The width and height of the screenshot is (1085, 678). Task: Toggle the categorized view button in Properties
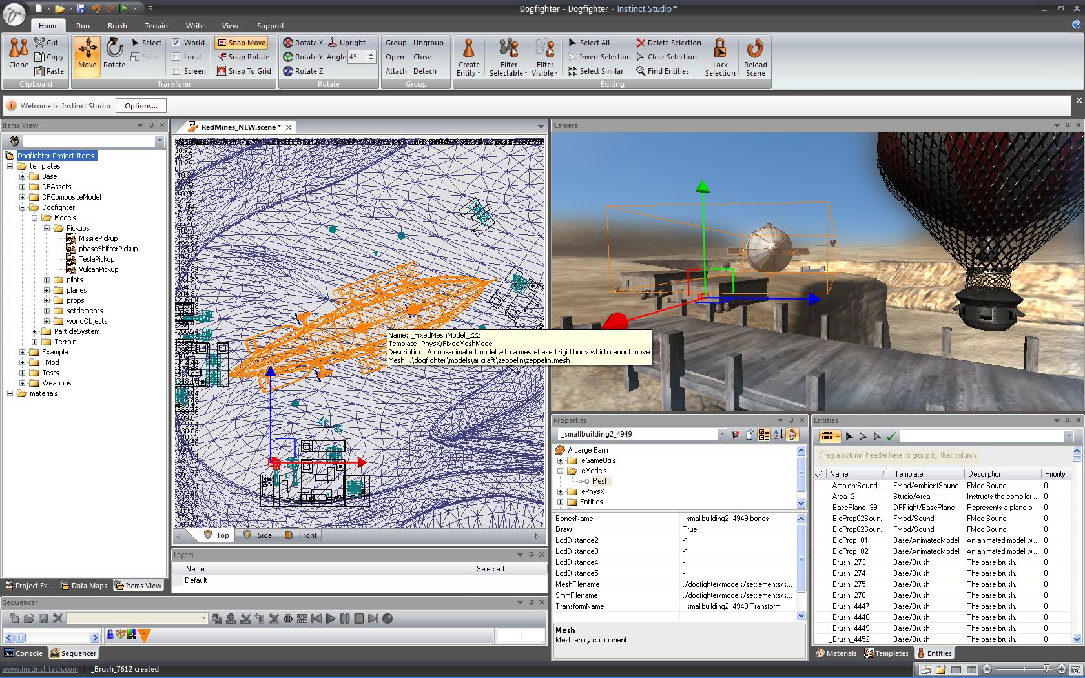coord(764,435)
